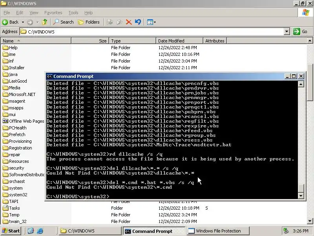Click the Forward arrow icon
Viewport: 314px width, 236px height.
coord(30,22)
